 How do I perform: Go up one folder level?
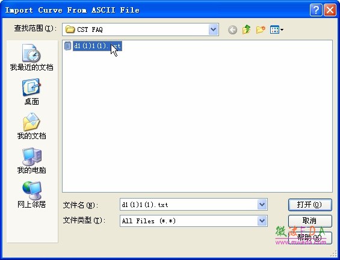pyautogui.click(x=247, y=29)
